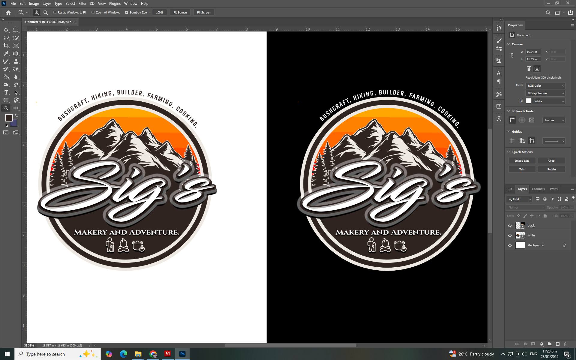
Task: Click the Rotate quick action
Action: coord(552,169)
